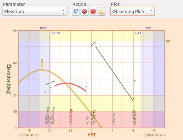Click the moon curve label
The image size is (183, 140).
[42, 64]
